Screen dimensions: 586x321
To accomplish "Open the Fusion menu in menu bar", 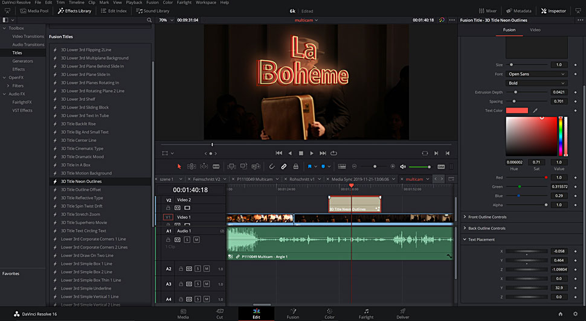I will point(152,2).
